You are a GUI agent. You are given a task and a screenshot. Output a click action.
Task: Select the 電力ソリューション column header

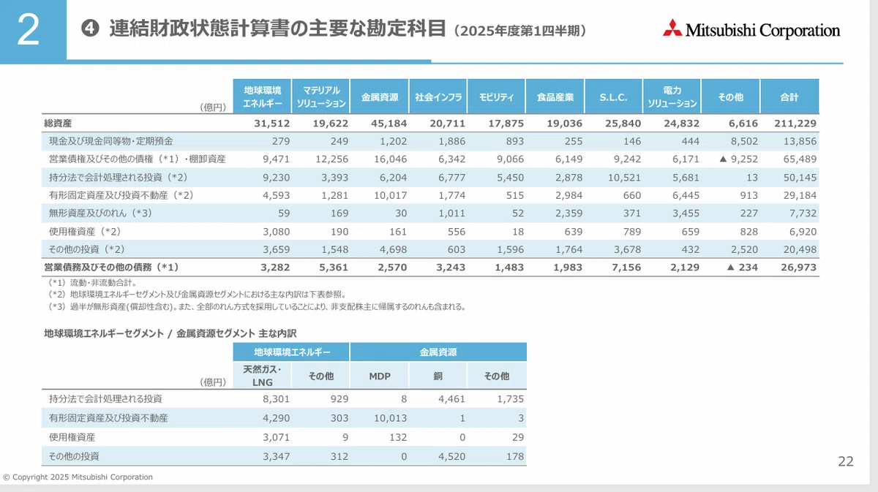pyautogui.click(x=672, y=96)
